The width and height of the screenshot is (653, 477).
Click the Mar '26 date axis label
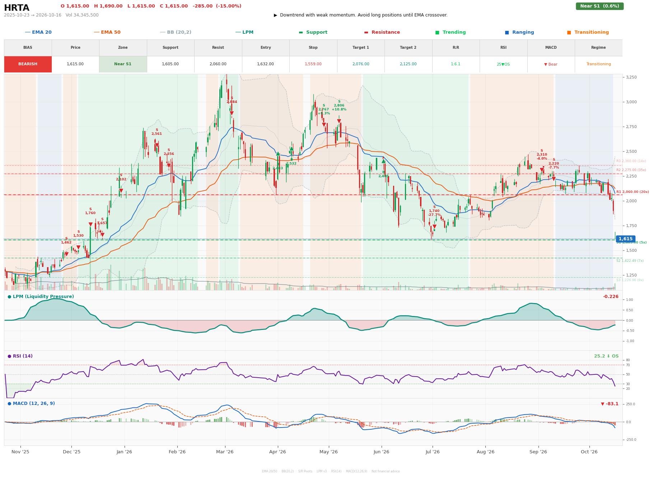click(x=225, y=452)
